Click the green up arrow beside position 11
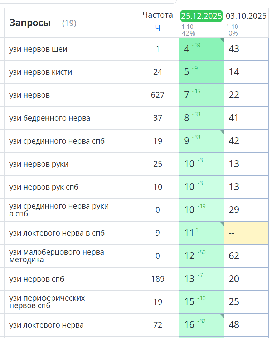Viewport: 276px width, 338px height. [x=197, y=230]
